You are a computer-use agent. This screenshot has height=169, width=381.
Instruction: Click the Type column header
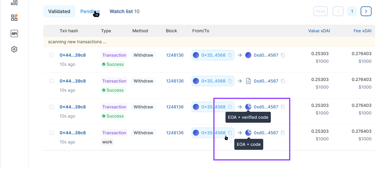point(106,31)
